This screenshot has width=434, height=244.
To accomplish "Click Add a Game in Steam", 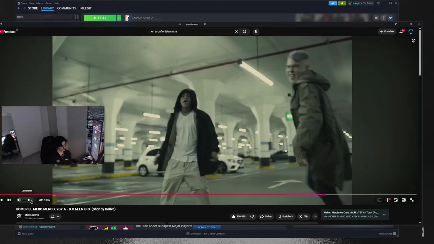I will point(25,234).
